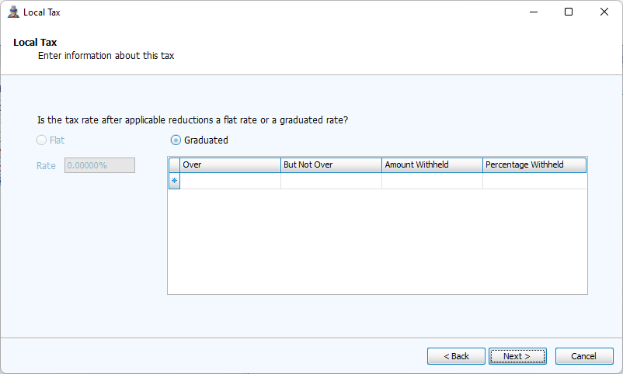Maximize the Local Tax window
The width and height of the screenshot is (623, 374).
click(x=569, y=12)
